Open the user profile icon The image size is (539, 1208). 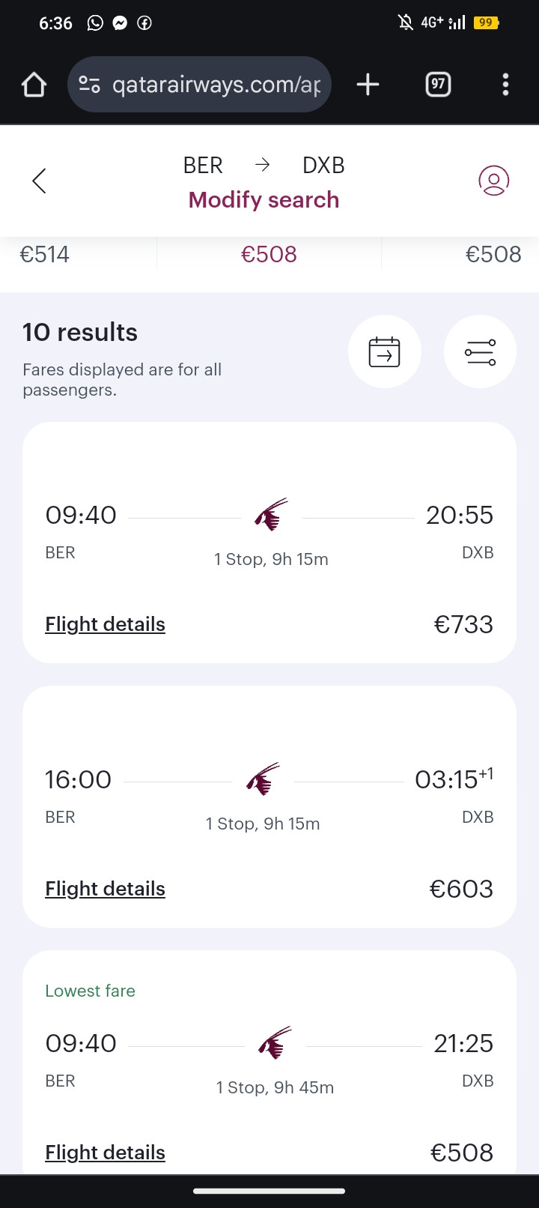coord(493,181)
